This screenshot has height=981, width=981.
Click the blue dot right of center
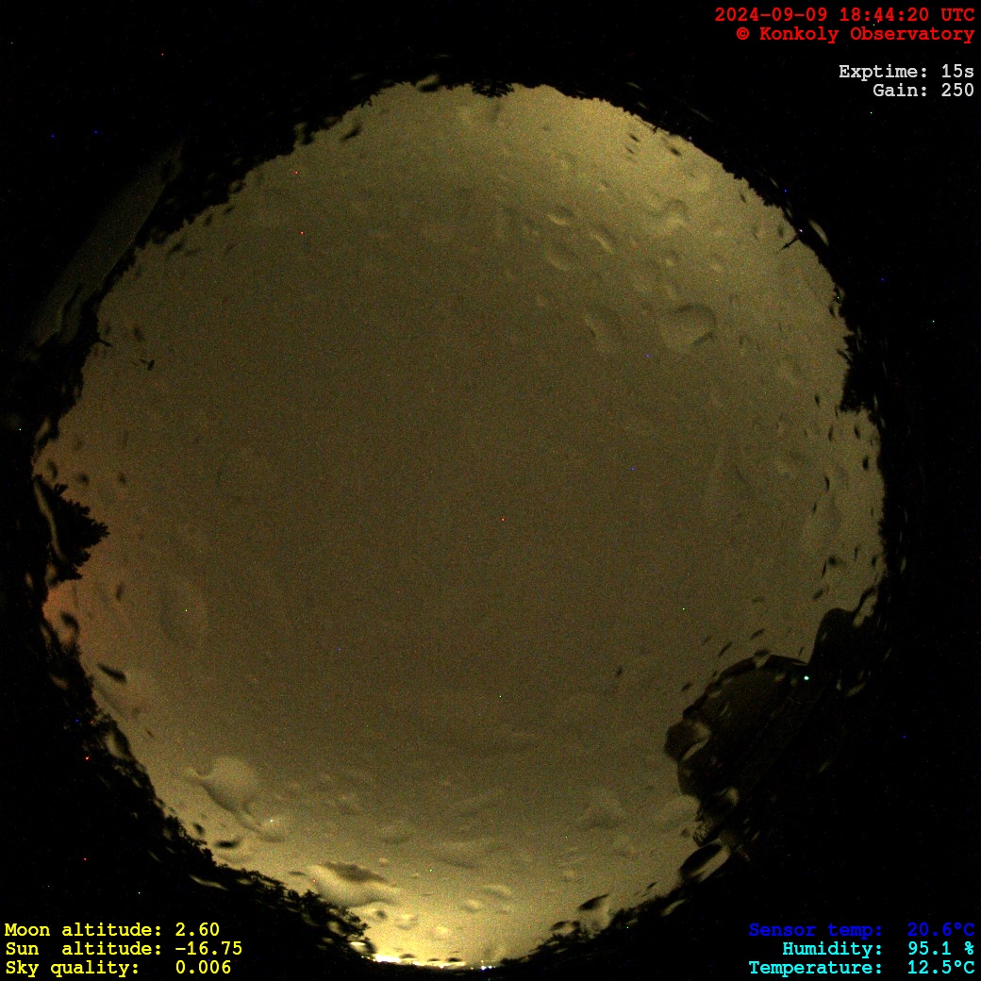pyautogui.click(x=632, y=469)
